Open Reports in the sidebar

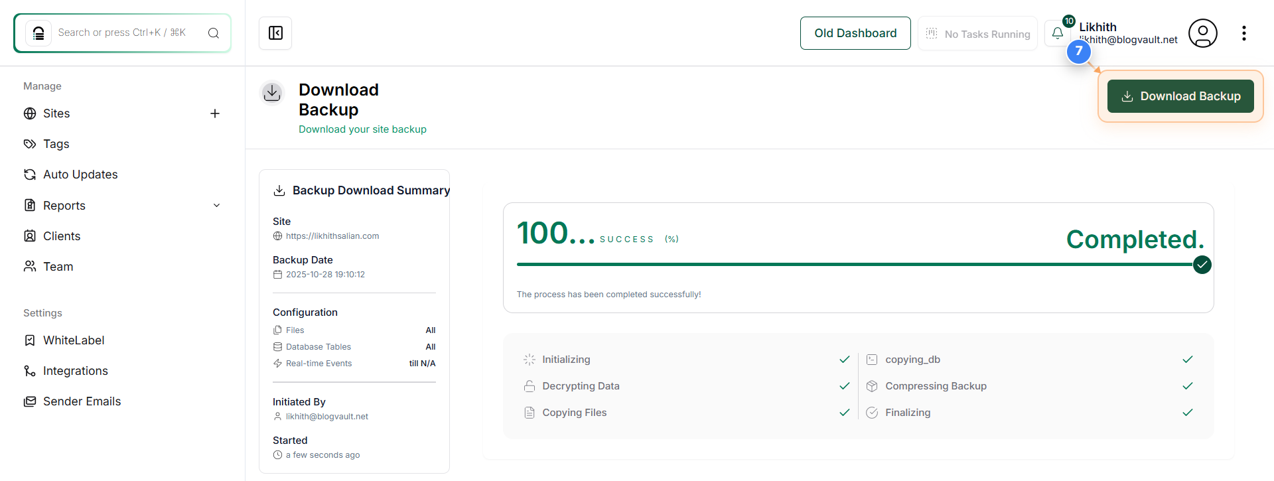click(x=64, y=206)
